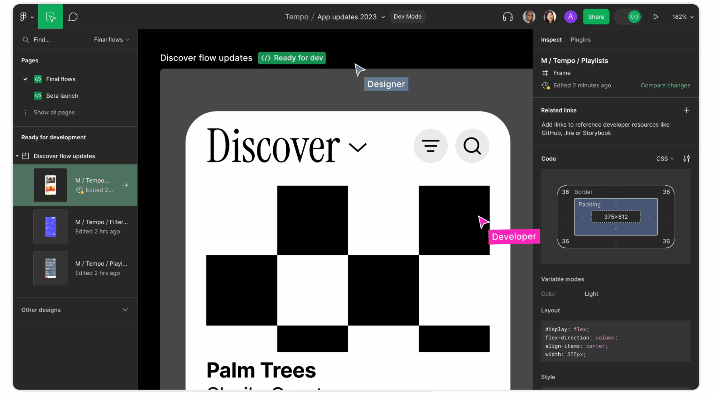
Task: Open the pages overflow menu icon
Action: coord(25,112)
